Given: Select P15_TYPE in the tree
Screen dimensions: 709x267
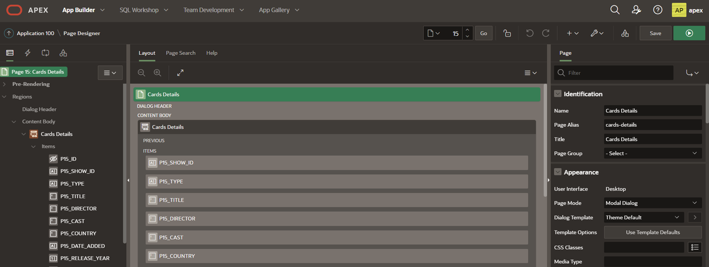Looking at the screenshot, I should (x=66, y=184).
